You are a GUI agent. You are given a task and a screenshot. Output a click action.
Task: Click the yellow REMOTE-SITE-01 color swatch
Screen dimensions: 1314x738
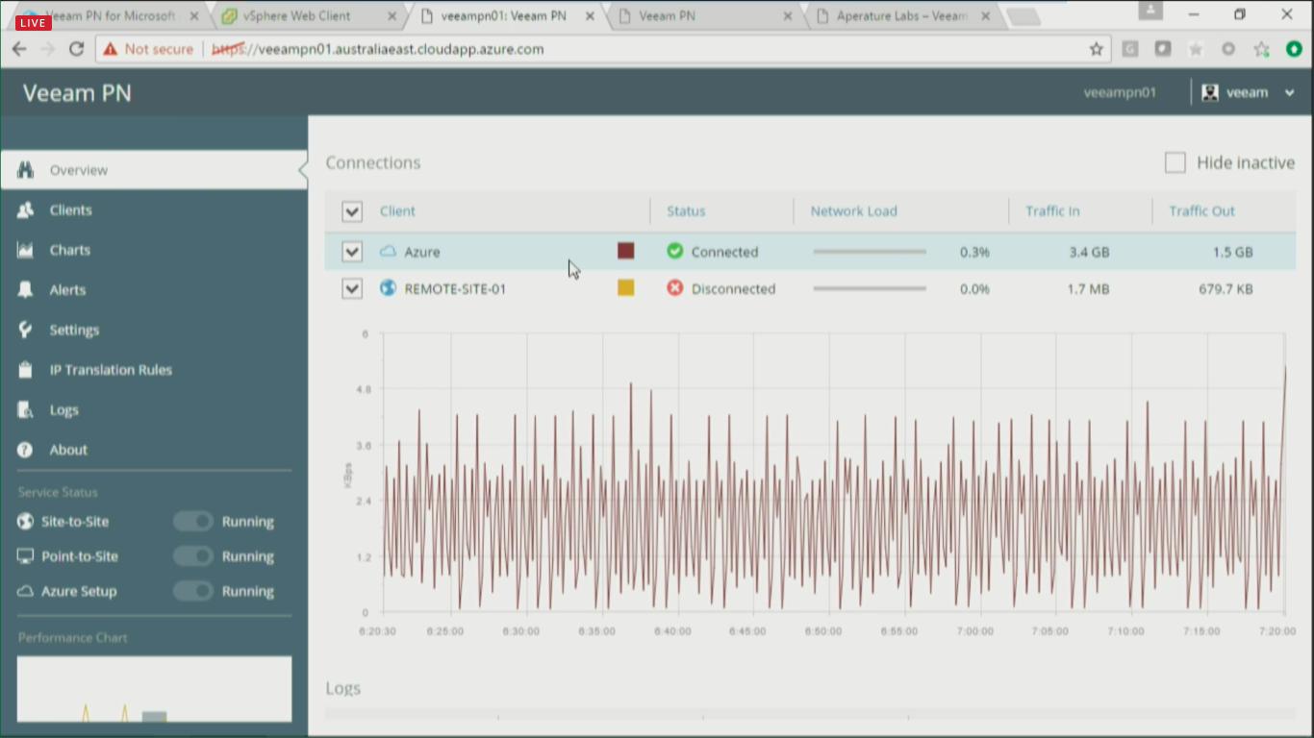625,287
